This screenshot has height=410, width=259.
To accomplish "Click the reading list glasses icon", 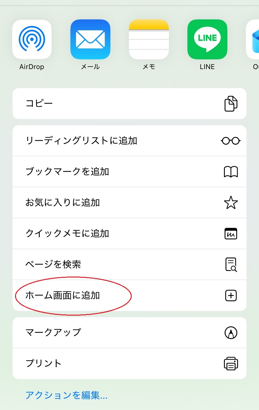I will click(x=231, y=141).
